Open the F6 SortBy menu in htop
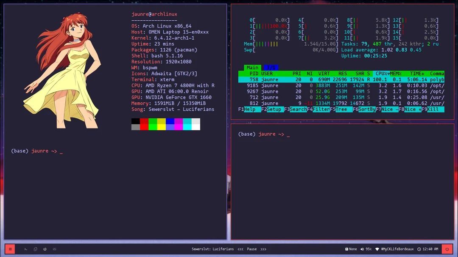 365,109
